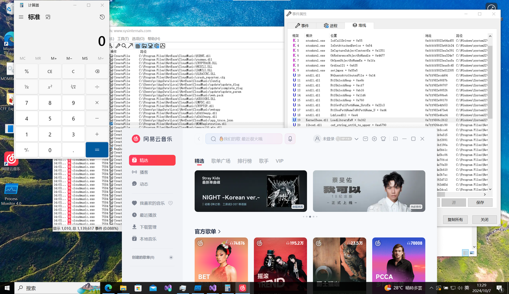
Task: Open NetEase Cloud Music settings gear icon
Action: (x=374, y=139)
